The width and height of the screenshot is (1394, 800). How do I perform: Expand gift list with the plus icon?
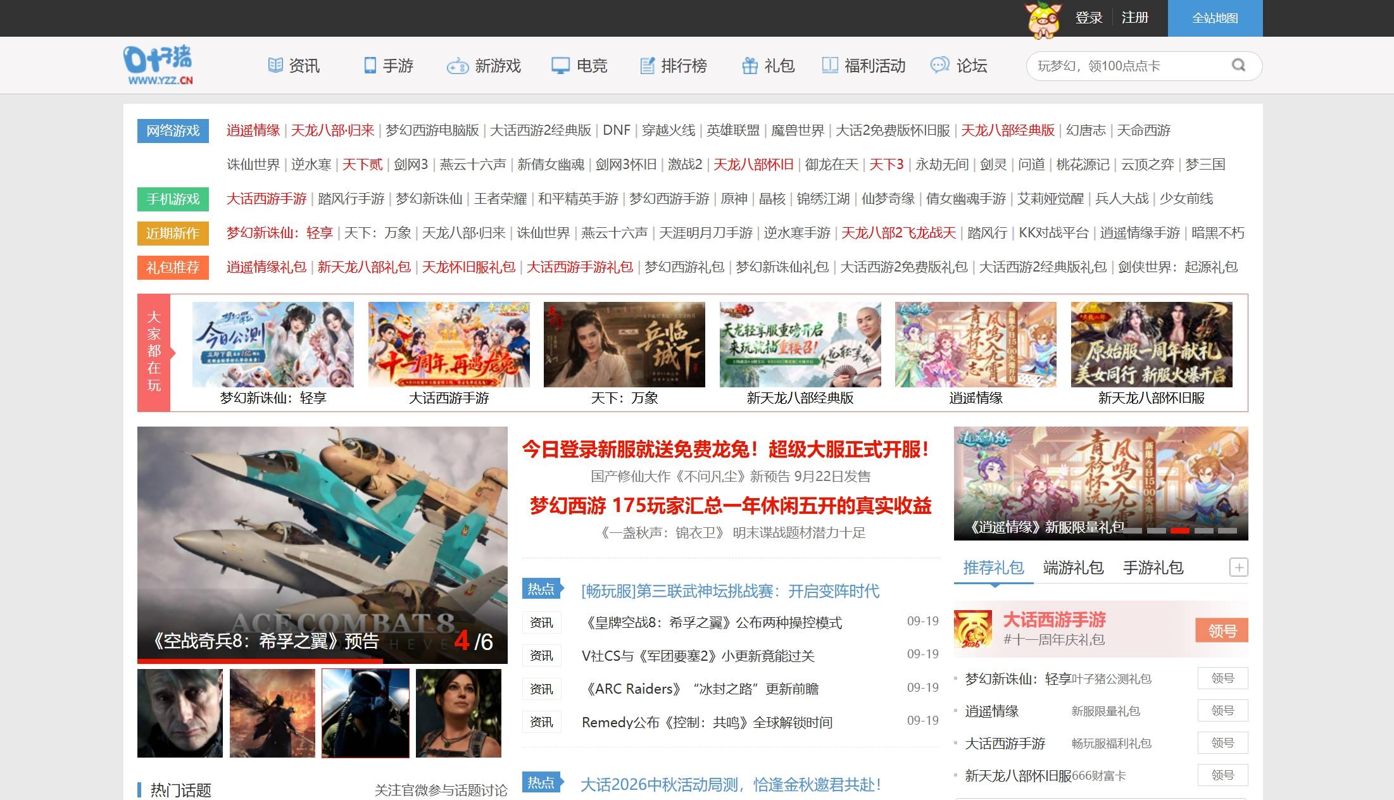coord(1238,567)
